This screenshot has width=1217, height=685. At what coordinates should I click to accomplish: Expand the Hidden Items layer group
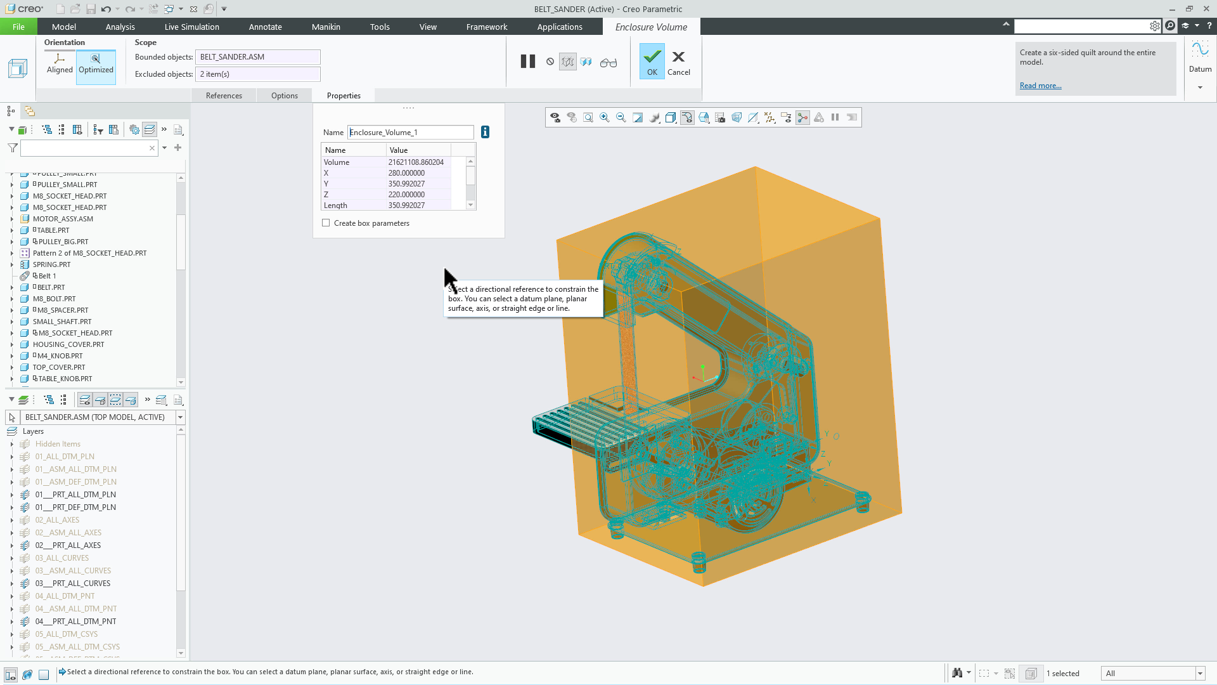point(11,443)
